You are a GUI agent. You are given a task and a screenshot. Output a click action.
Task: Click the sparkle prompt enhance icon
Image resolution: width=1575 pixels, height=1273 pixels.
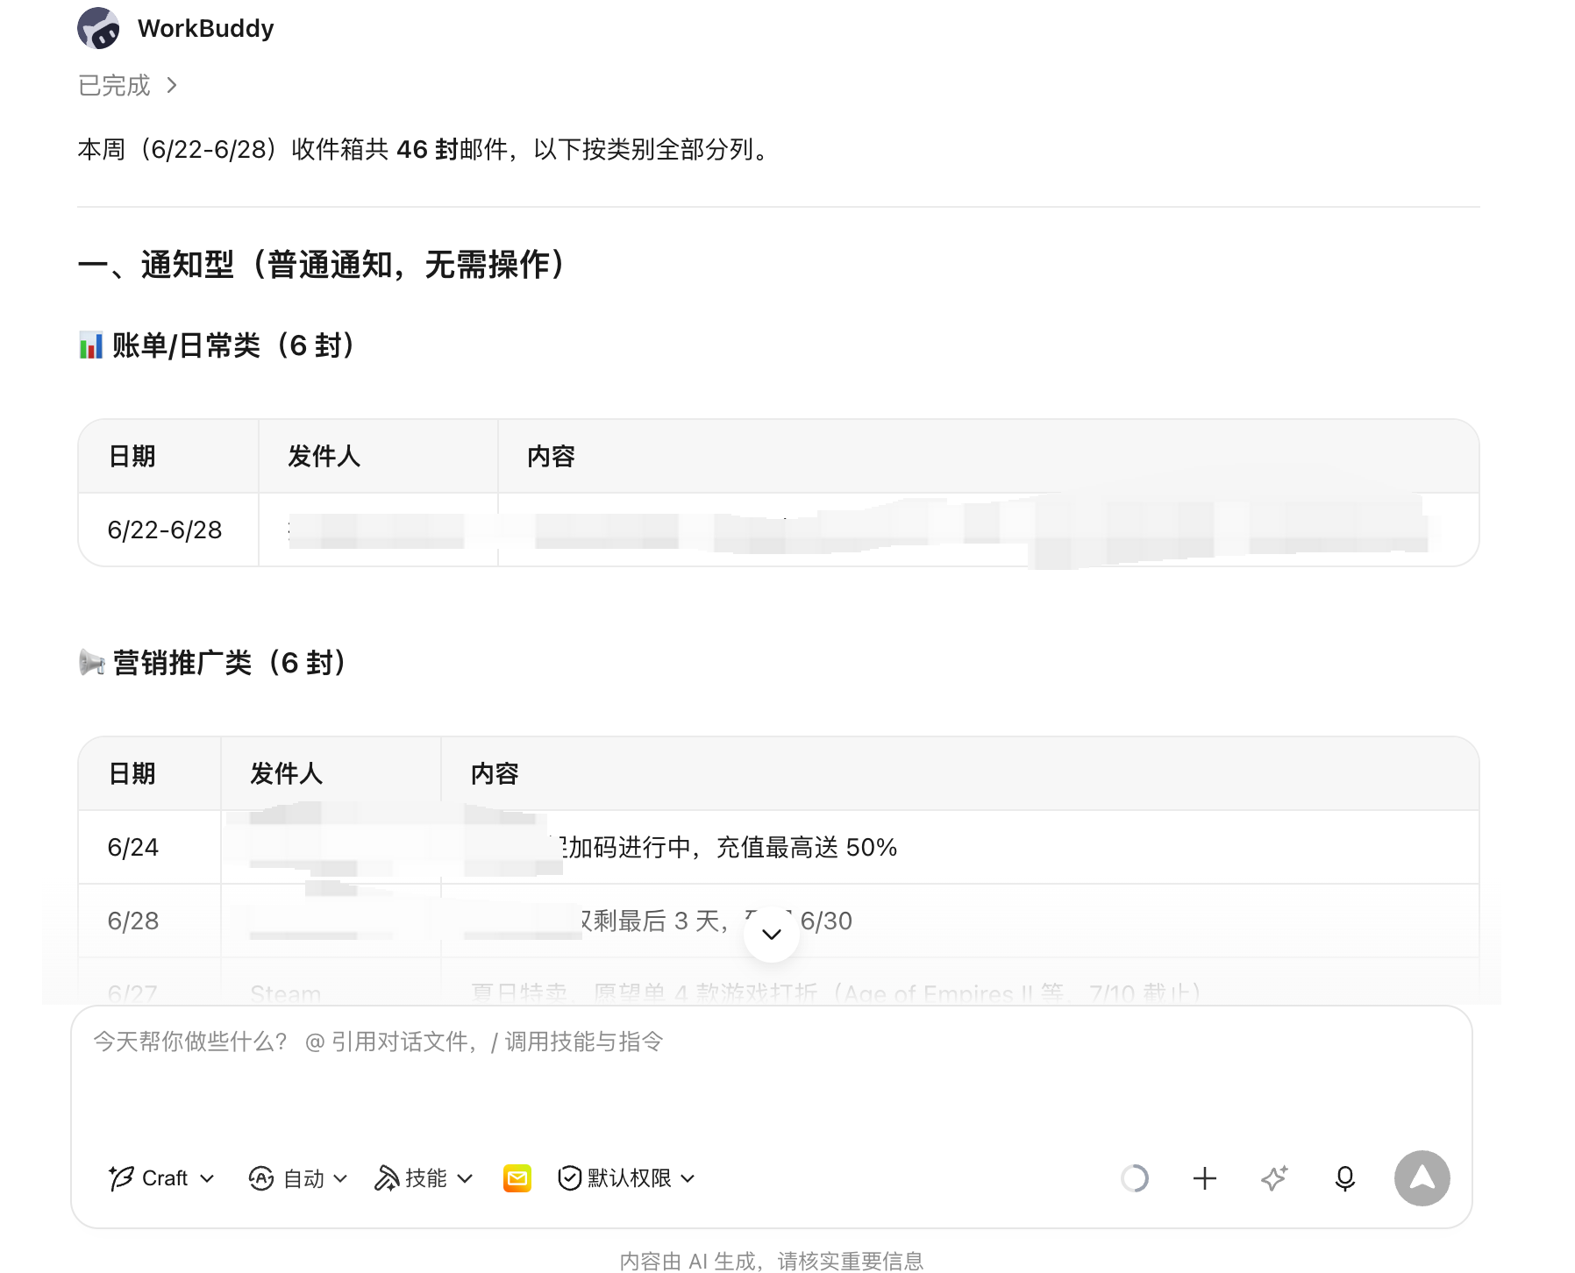pyautogui.click(x=1274, y=1178)
